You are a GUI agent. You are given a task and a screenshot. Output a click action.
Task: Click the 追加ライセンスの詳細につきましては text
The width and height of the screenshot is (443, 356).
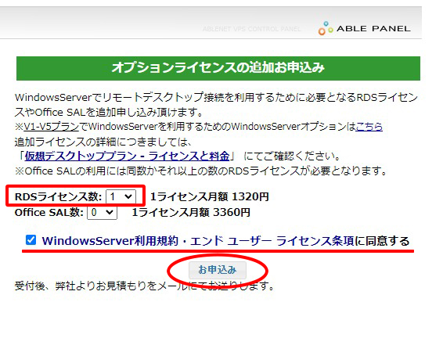[103, 142]
